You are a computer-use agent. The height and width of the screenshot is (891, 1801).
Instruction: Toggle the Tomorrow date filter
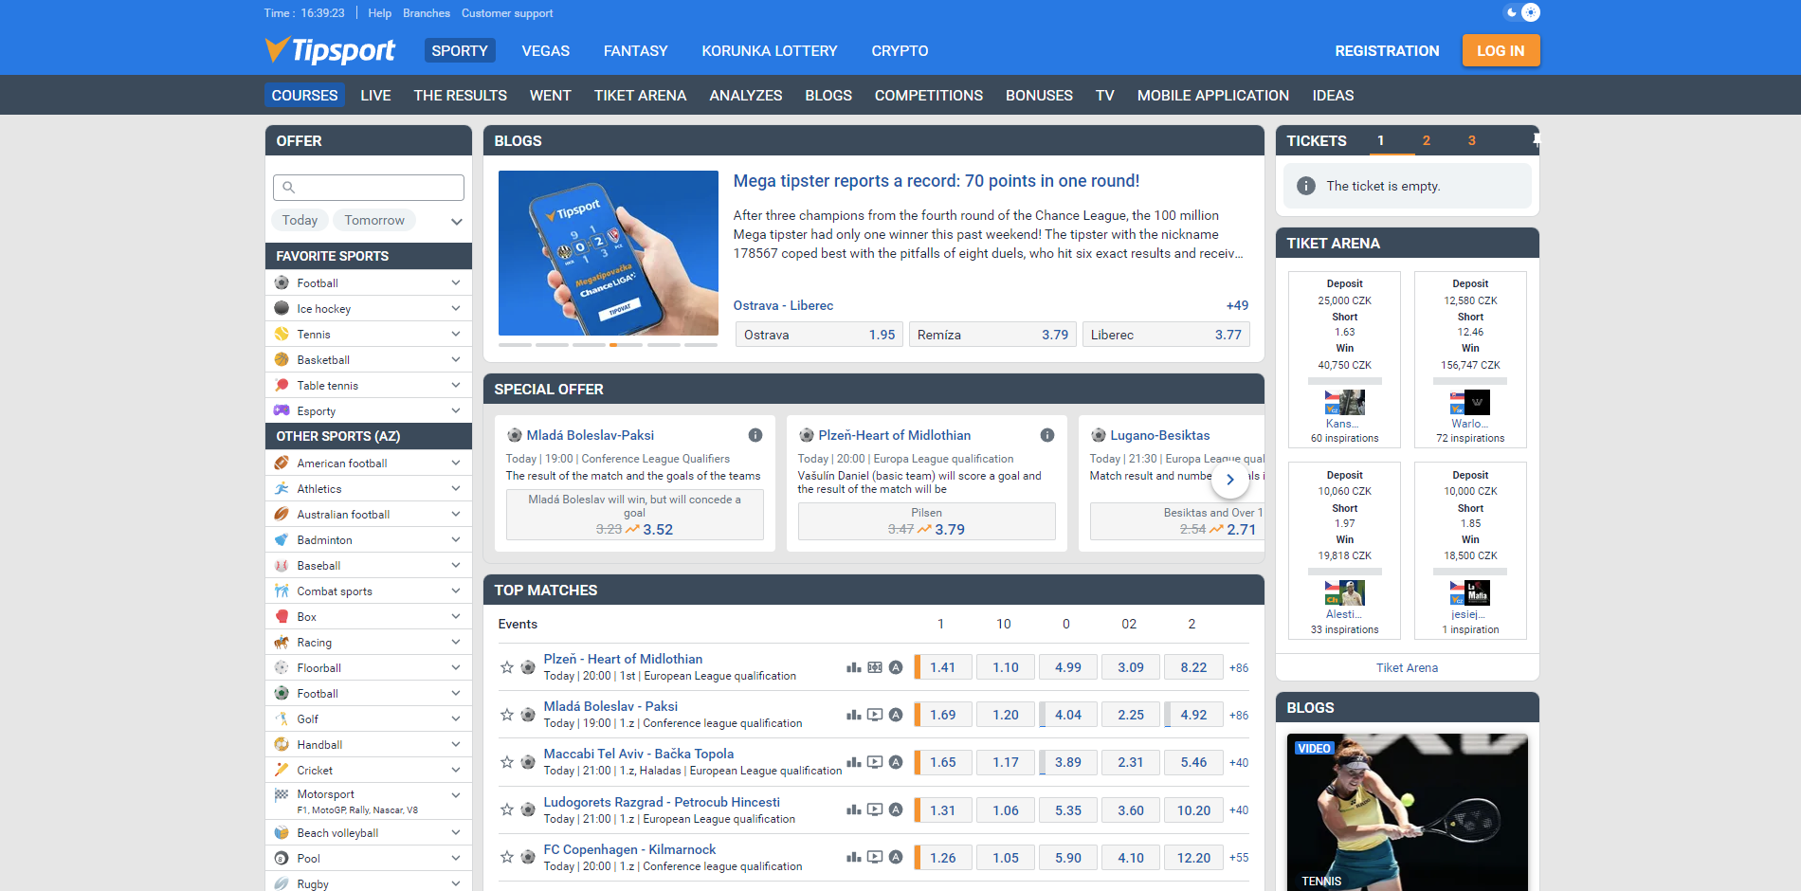point(374,220)
